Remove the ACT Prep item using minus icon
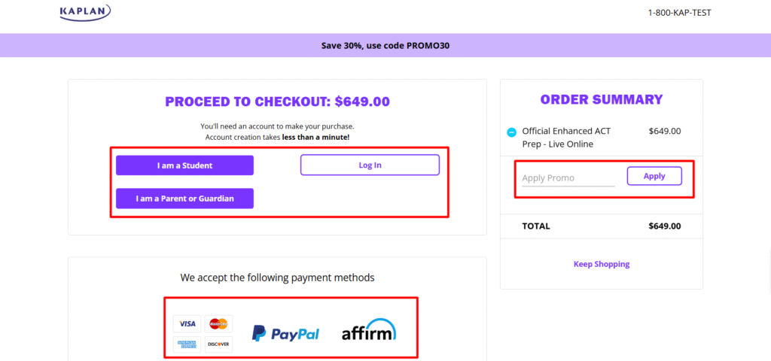The height and width of the screenshot is (361, 771). [511, 132]
